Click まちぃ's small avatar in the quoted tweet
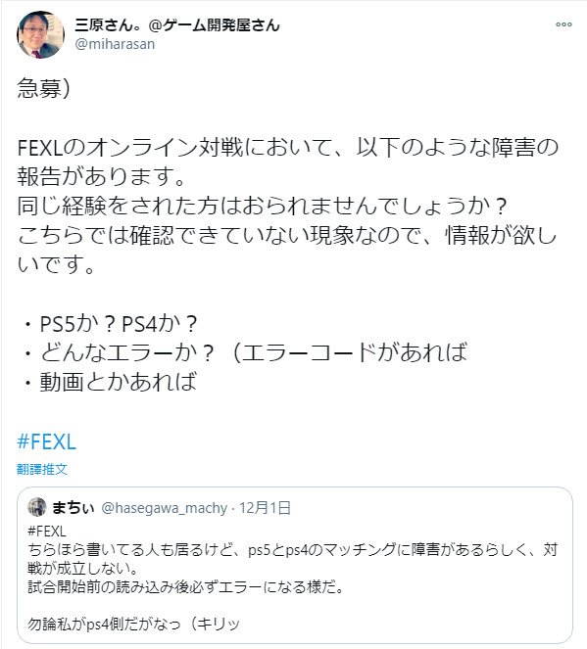The image size is (587, 649). pyautogui.click(x=37, y=507)
